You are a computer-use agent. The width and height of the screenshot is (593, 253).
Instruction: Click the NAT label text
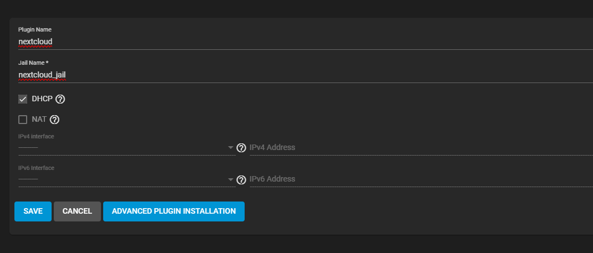(39, 119)
